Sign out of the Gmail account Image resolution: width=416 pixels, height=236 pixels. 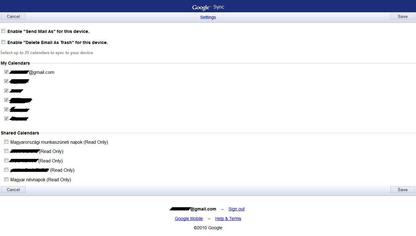[x=237, y=209]
